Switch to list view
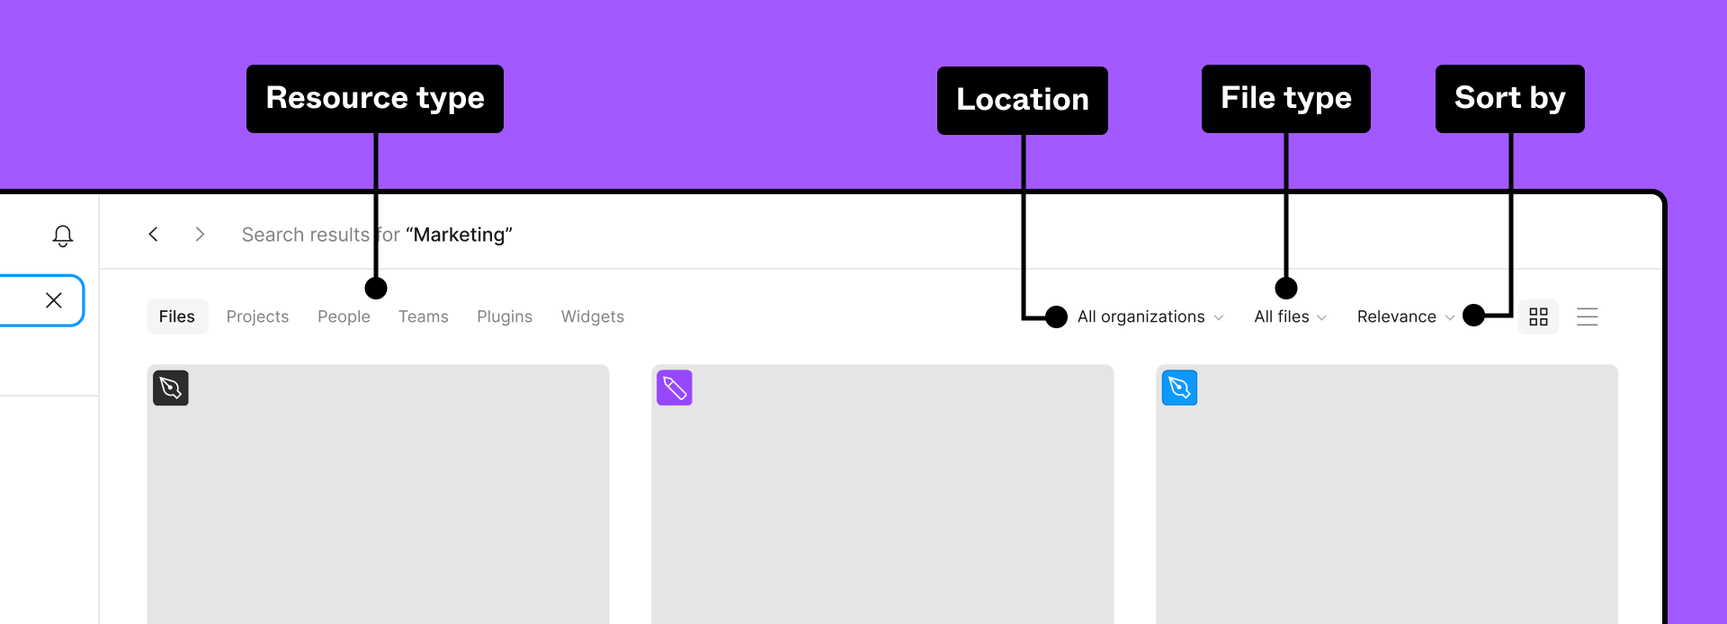1727x624 pixels. point(1587,316)
